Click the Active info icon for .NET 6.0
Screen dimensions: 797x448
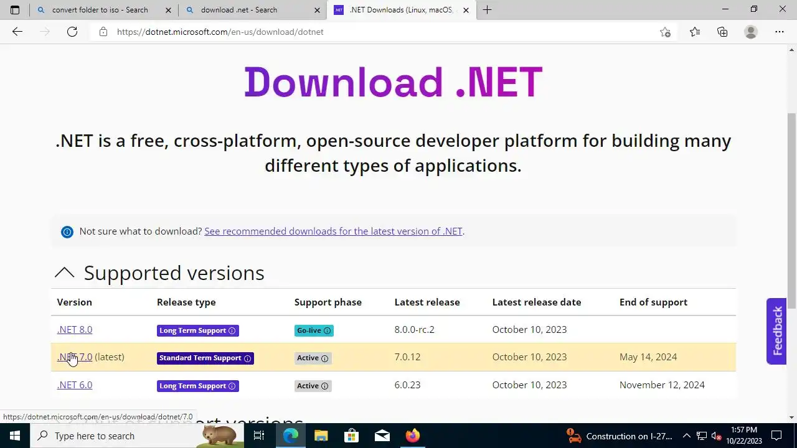coord(324,386)
